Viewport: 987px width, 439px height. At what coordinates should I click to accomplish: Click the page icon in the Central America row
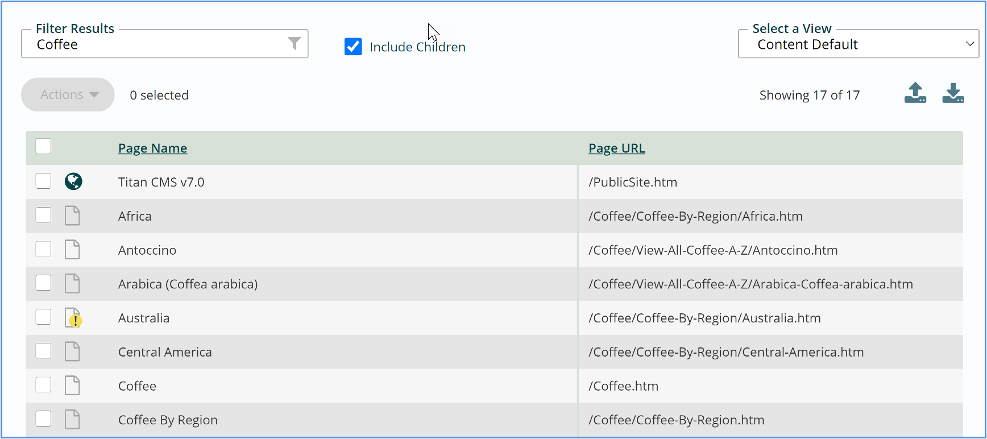coord(72,352)
